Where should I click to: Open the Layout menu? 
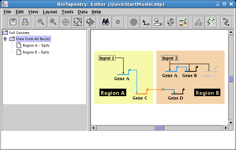coord(50,12)
